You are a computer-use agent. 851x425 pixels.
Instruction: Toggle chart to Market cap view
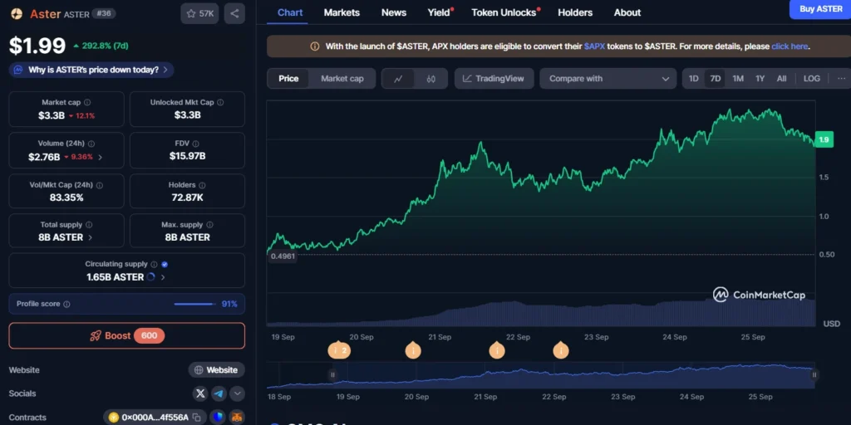[x=342, y=79]
